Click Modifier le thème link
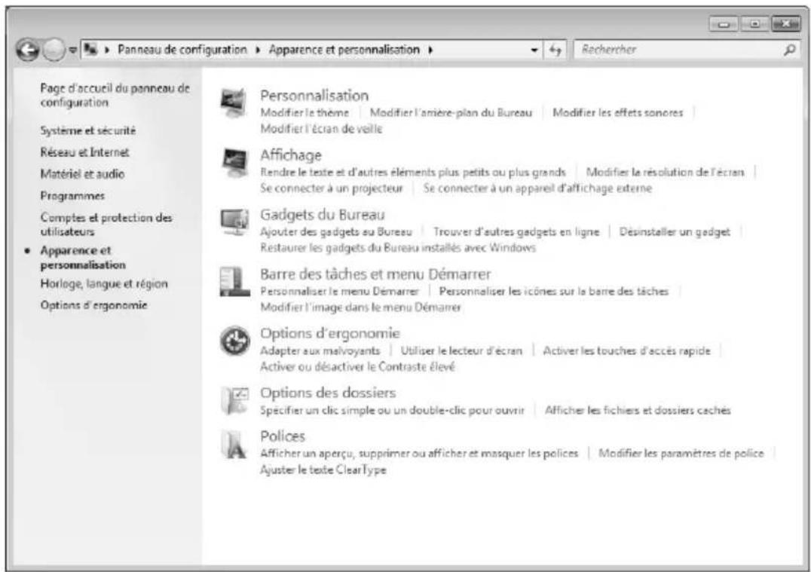 click(305, 113)
